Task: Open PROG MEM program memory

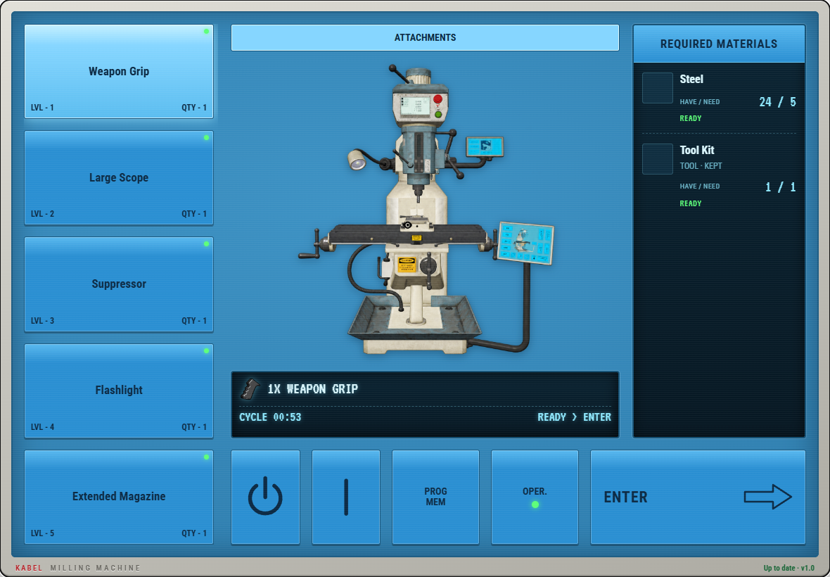Action: point(435,497)
